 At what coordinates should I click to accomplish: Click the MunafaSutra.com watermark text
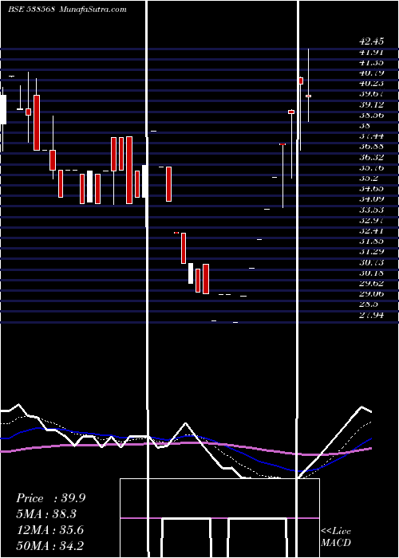click(x=93, y=10)
